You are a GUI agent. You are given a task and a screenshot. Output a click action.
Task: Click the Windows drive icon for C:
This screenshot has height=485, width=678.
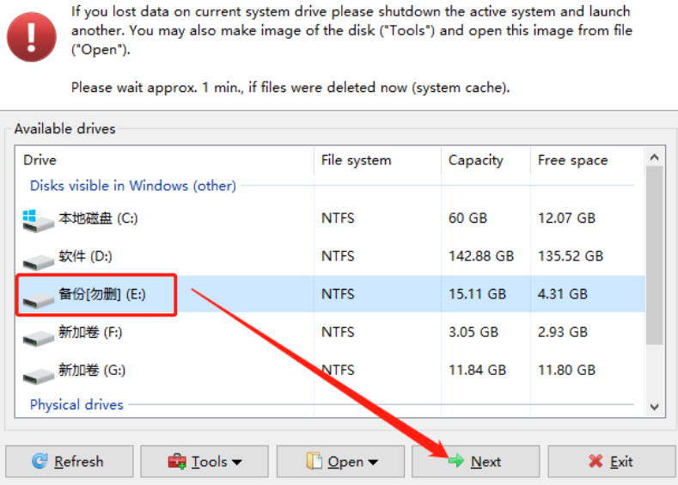point(38,221)
